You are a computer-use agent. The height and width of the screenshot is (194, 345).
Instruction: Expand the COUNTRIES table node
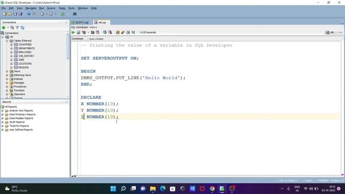(x=11, y=45)
